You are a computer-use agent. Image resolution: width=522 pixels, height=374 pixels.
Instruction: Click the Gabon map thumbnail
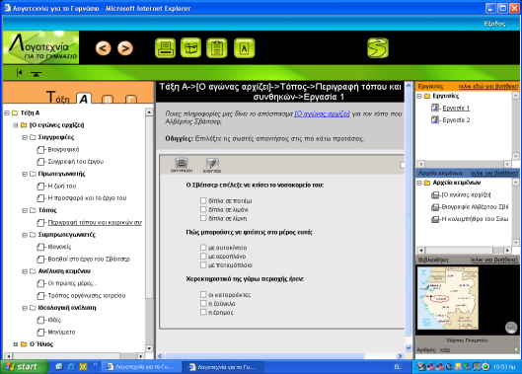tap(448, 298)
